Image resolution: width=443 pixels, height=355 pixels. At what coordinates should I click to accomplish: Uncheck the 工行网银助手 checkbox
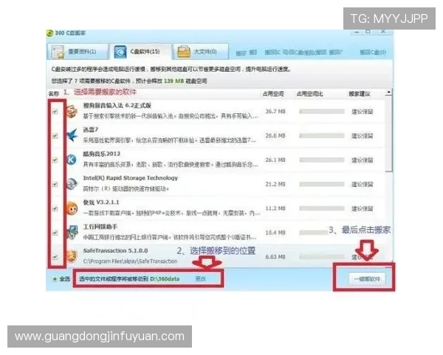pyautogui.click(x=55, y=233)
